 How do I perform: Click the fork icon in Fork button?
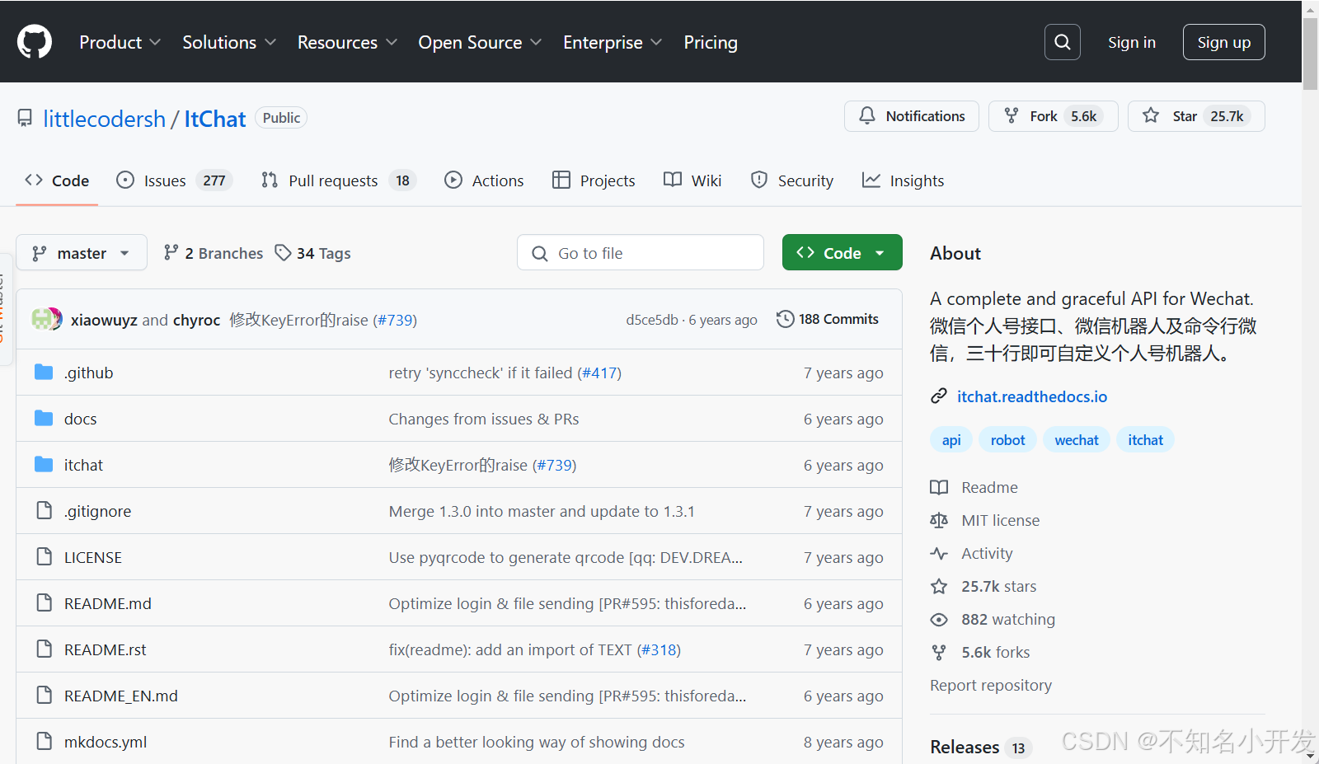tap(1012, 116)
